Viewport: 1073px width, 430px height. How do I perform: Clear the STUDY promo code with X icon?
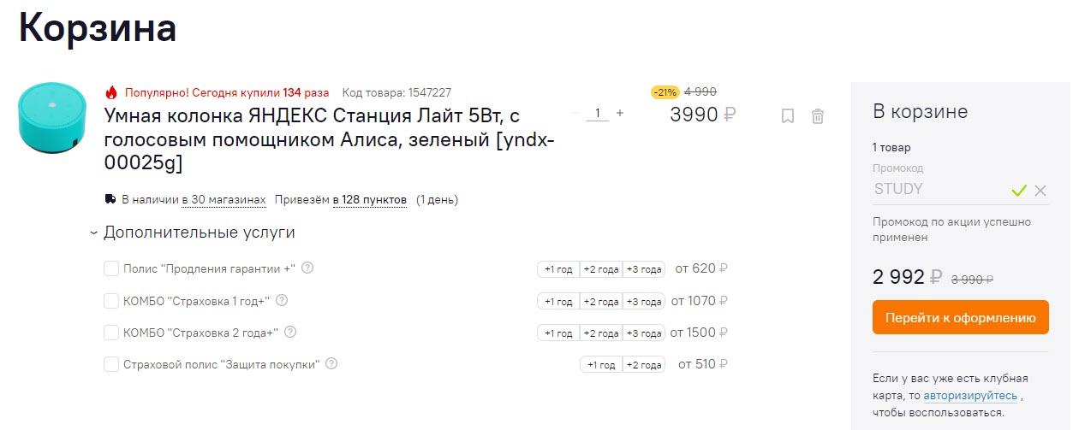1040,191
